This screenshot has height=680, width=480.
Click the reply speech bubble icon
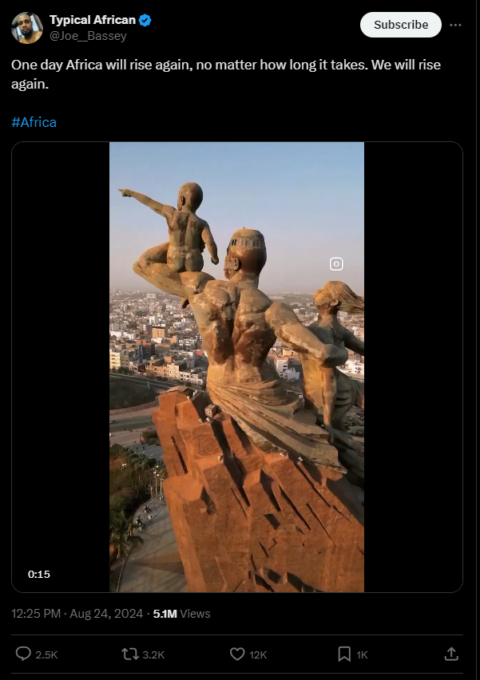click(23, 654)
